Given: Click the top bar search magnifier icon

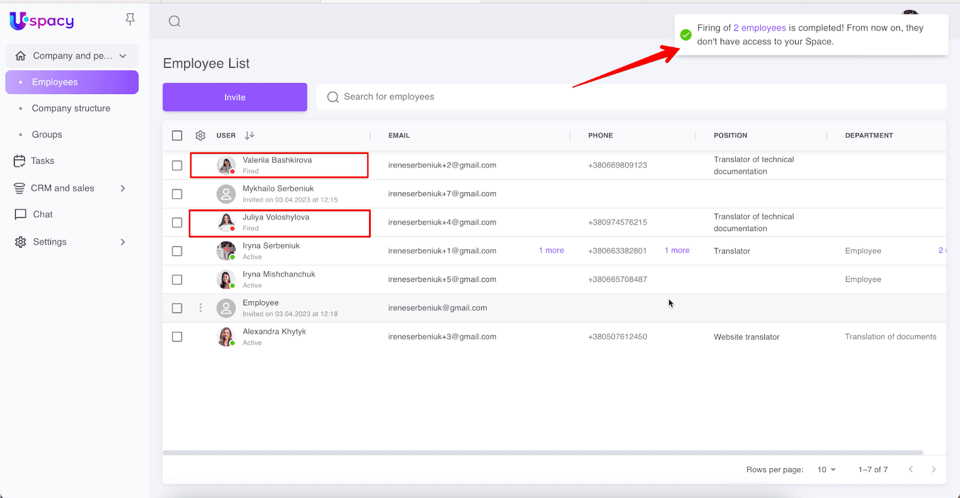Looking at the screenshot, I should point(175,22).
